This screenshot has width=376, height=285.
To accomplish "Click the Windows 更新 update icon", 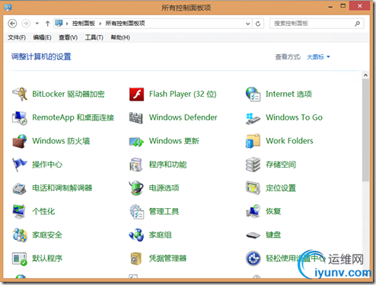I will (x=136, y=142).
